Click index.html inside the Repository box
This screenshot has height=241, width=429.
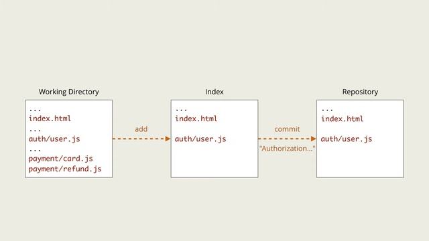(343, 118)
